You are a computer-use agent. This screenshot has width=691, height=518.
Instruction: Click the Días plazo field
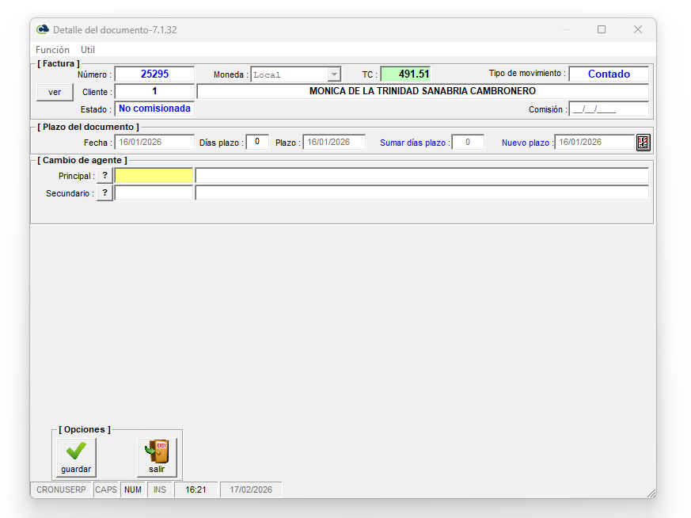pyautogui.click(x=257, y=143)
